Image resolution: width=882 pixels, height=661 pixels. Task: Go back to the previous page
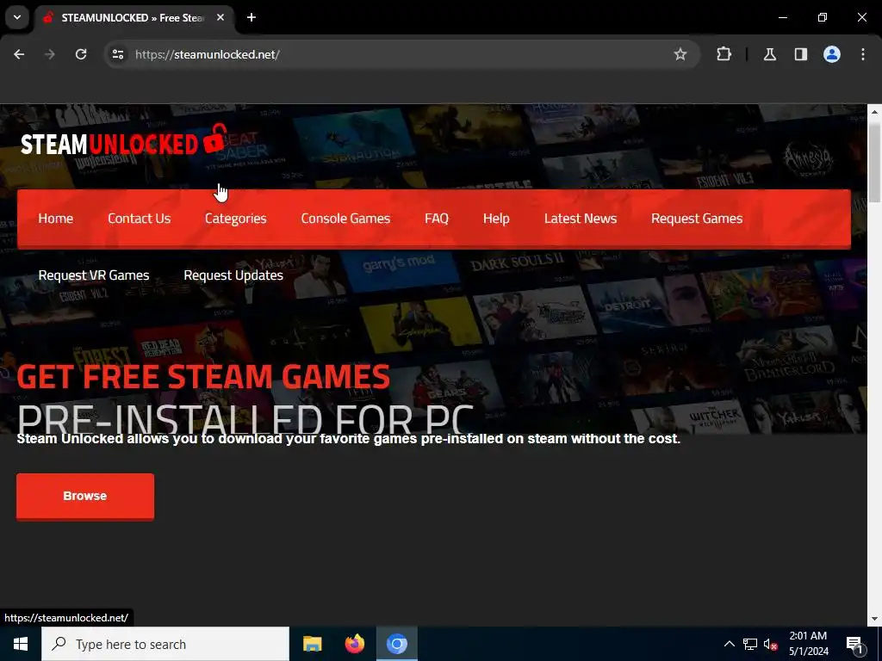19,54
